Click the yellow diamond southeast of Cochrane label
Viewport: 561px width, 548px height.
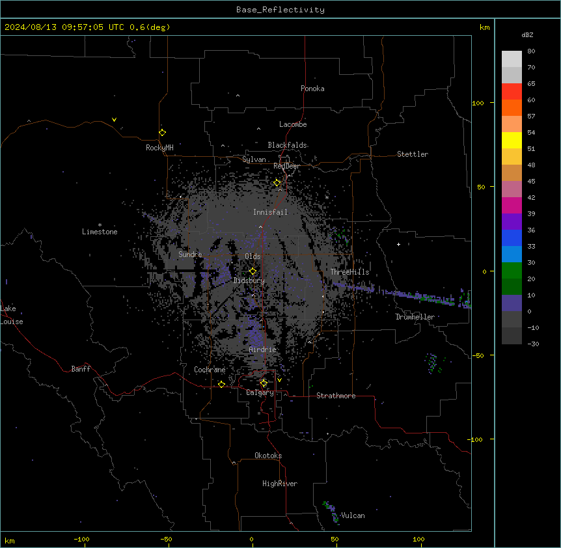pyautogui.click(x=221, y=384)
